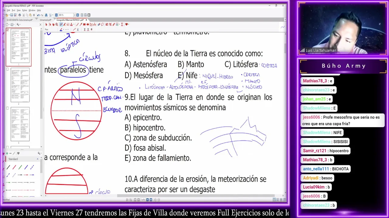
Task: Toggle the page 1 thumbnail checkbox
Action: click(8, 30)
